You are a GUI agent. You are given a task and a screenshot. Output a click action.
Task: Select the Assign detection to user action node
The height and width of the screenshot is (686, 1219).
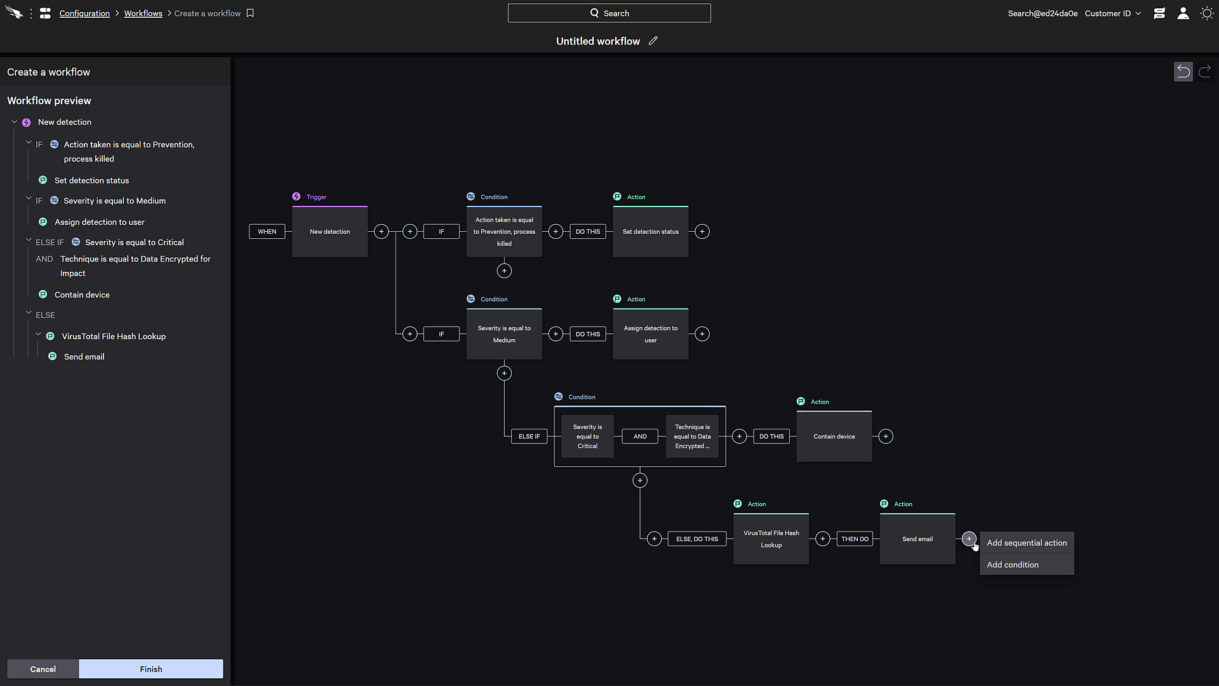[x=650, y=334]
